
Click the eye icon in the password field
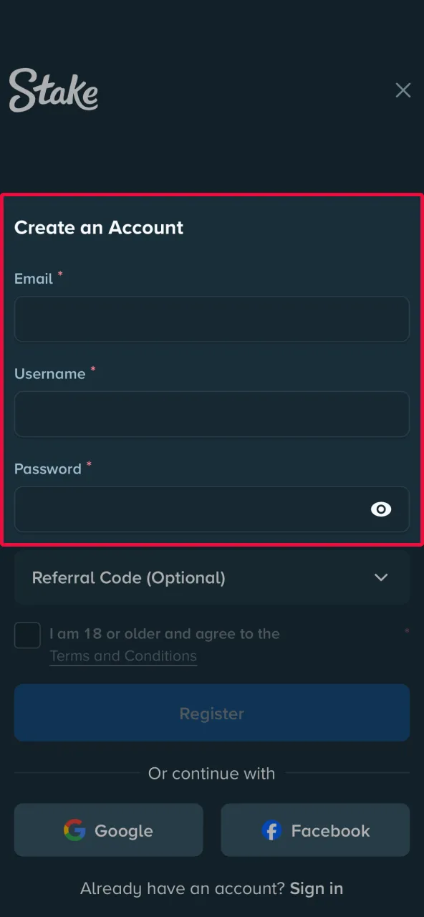380,509
